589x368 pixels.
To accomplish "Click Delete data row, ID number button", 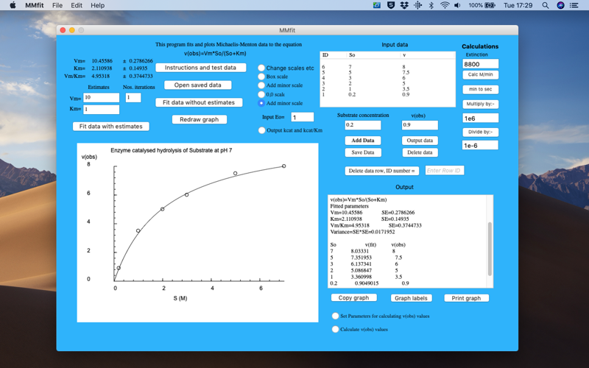I will click(381, 171).
